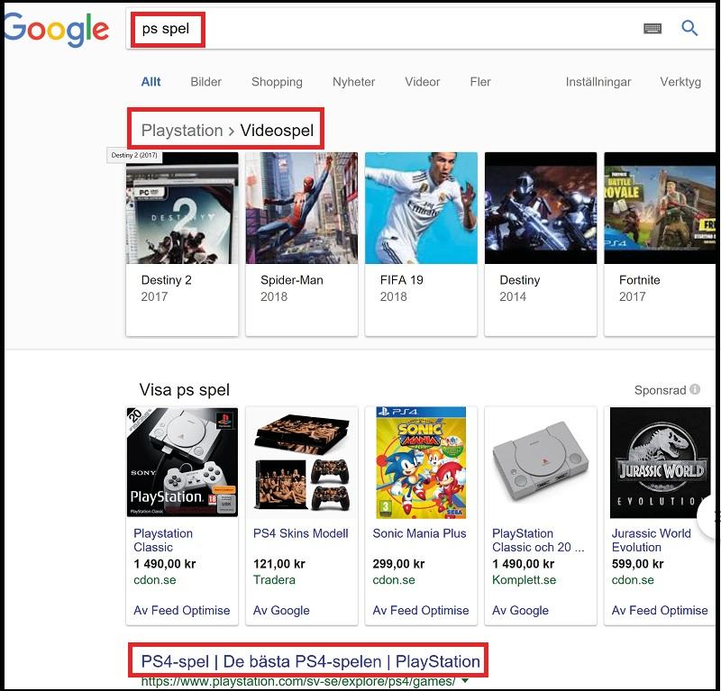The width and height of the screenshot is (721, 691).
Task: Open the grey PlayStation Classic console image
Action: [541, 462]
